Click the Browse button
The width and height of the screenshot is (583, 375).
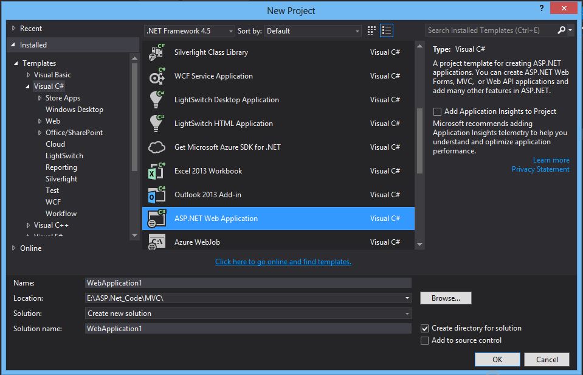click(x=446, y=298)
